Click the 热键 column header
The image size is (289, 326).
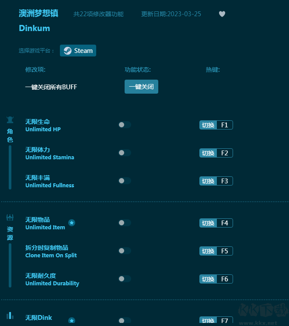tap(213, 70)
